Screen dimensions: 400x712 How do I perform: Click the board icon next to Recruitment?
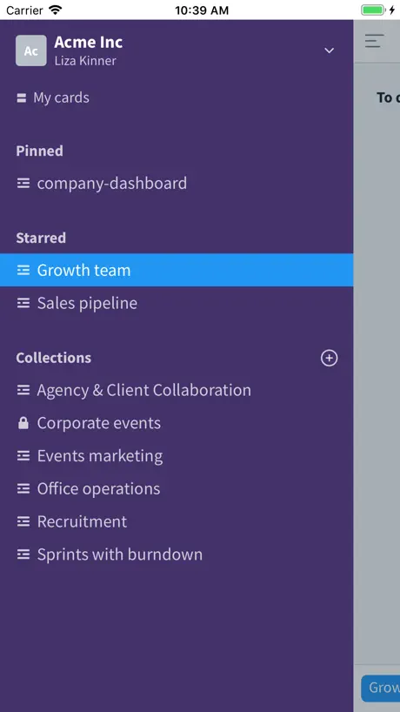pyautogui.click(x=23, y=521)
